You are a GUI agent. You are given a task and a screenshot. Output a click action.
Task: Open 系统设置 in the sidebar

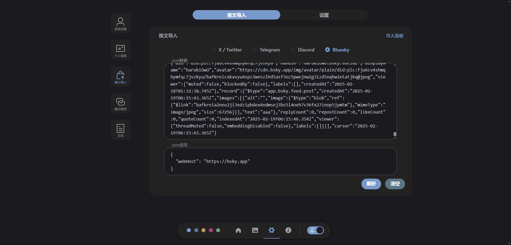click(x=121, y=23)
